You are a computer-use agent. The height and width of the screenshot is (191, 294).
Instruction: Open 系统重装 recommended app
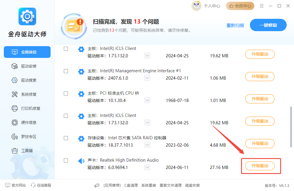click(149, 185)
